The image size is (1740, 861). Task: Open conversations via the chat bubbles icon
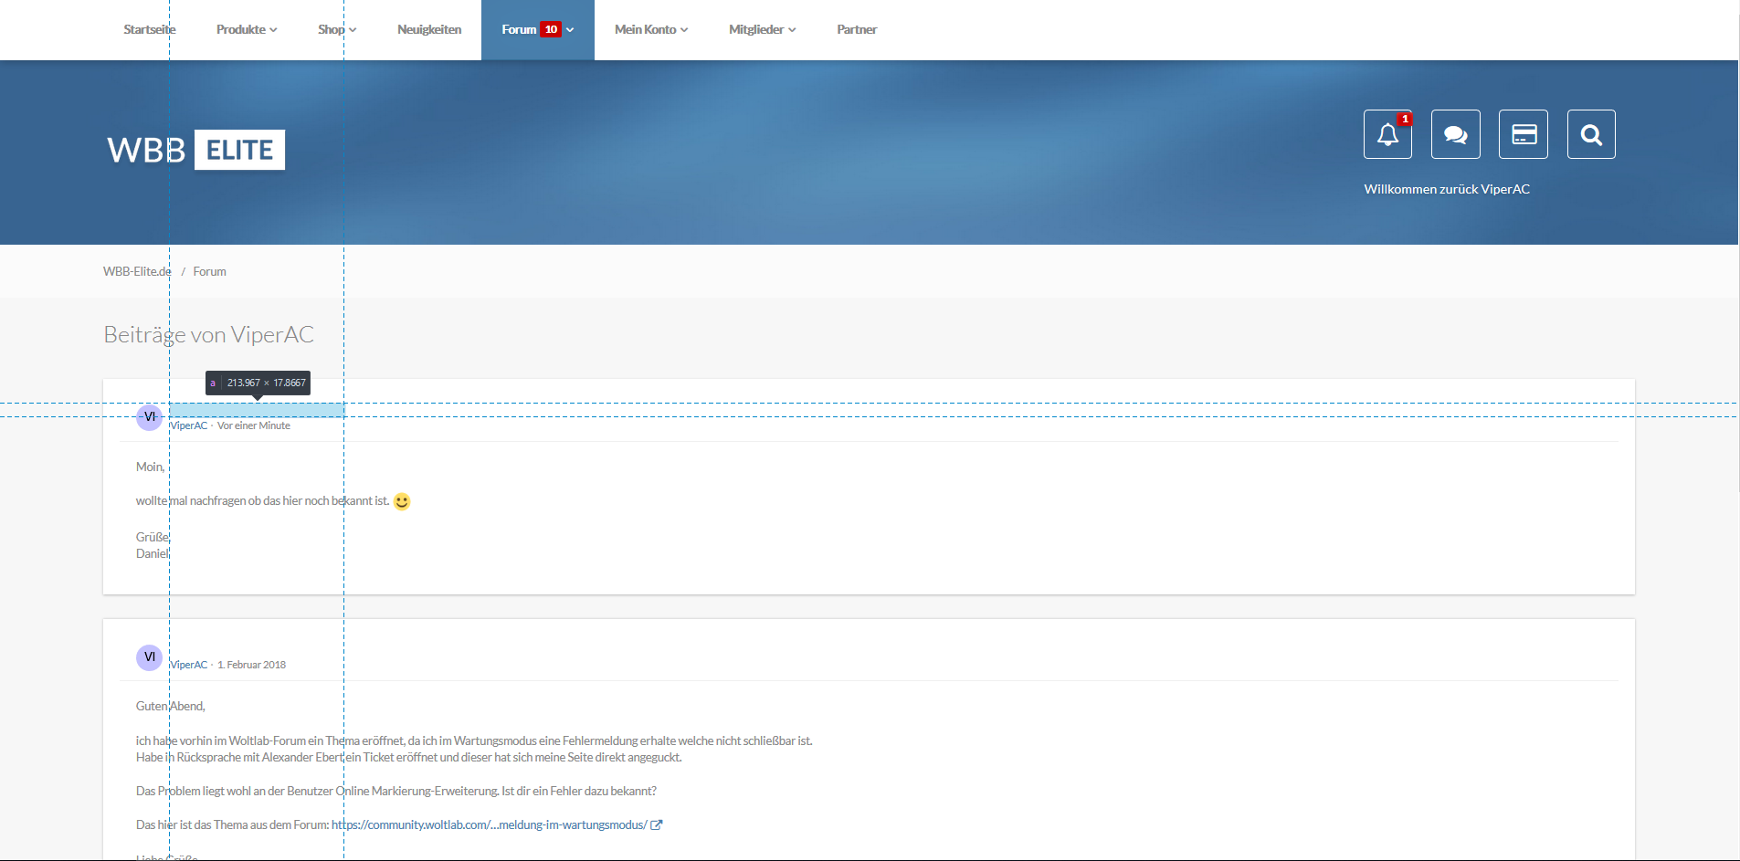pyautogui.click(x=1455, y=134)
